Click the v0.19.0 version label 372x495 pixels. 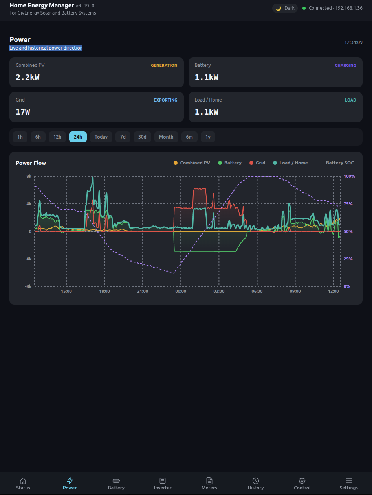click(85, 6)
